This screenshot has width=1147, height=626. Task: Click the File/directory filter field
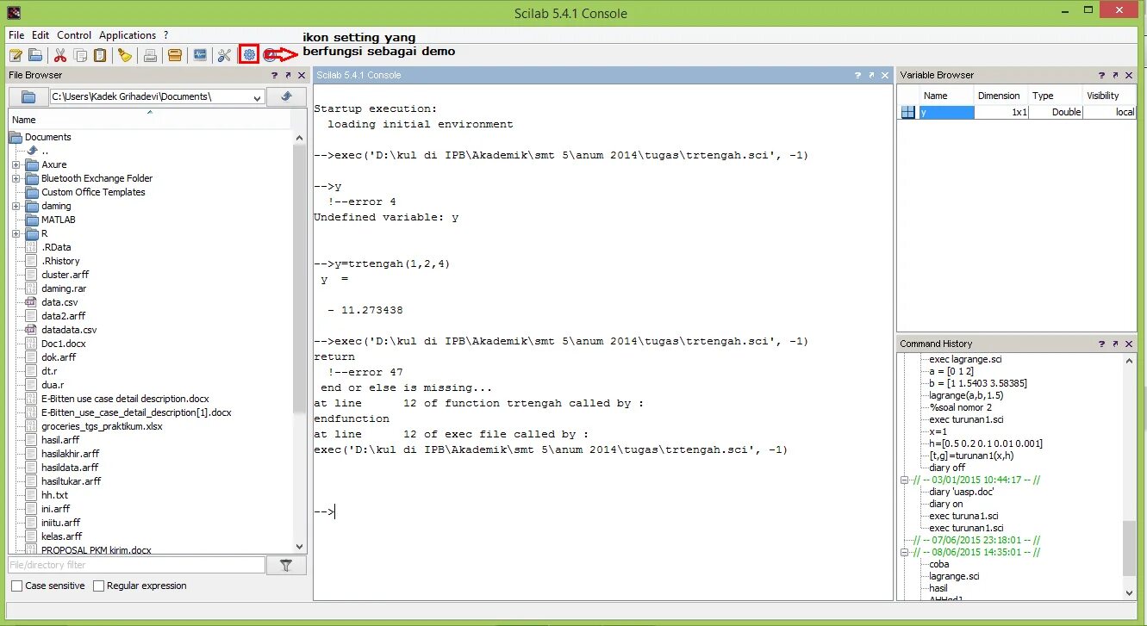click(136, 566)
